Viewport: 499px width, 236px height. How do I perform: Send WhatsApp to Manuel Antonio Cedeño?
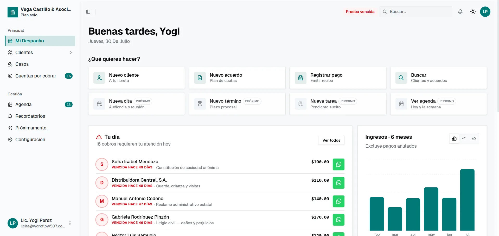point(338,201)
